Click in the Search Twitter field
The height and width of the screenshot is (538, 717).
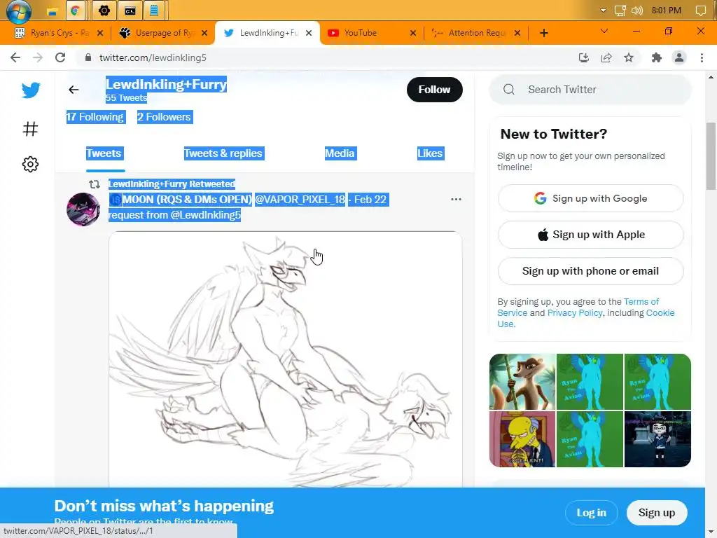click(590, 90)
